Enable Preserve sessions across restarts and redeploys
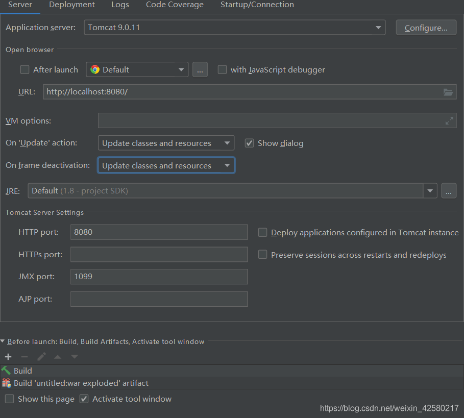The width and height of the screenshot is (464, 418). point(262,254)
